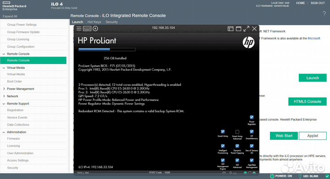Expand the remote console to full screen
The width and height of the screenshot is (330, 179).
(247, 29)
